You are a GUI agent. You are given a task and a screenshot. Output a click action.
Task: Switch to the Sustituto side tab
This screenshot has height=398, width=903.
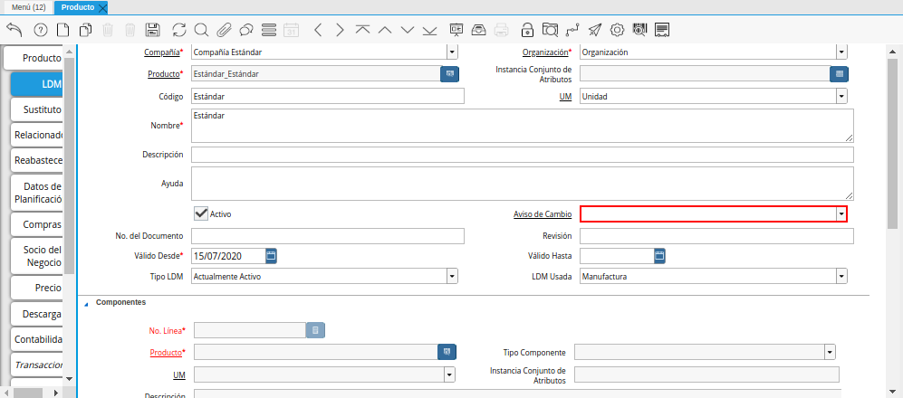coord(38,109)
